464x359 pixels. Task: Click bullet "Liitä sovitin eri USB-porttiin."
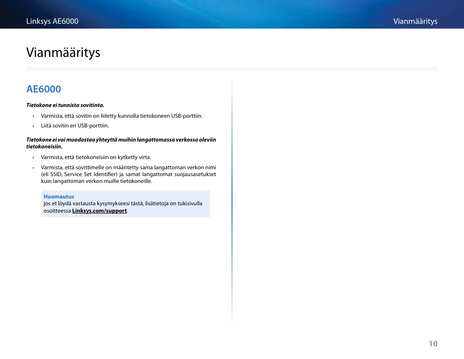75,126
